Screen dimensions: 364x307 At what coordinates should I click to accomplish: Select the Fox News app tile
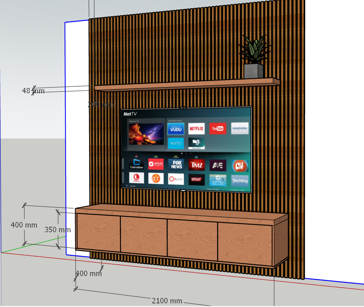pos(177,164)
